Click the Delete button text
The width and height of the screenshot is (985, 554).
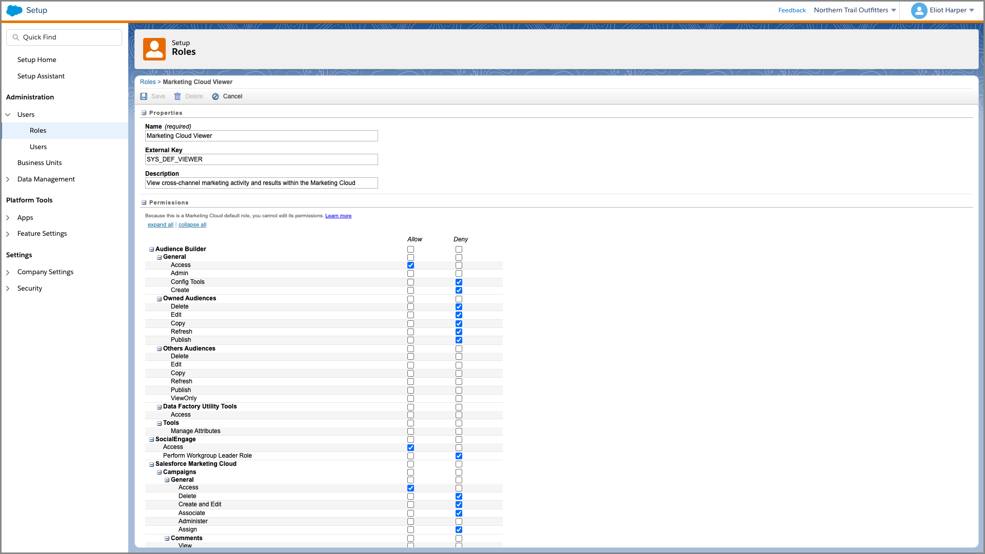(194, 96)
